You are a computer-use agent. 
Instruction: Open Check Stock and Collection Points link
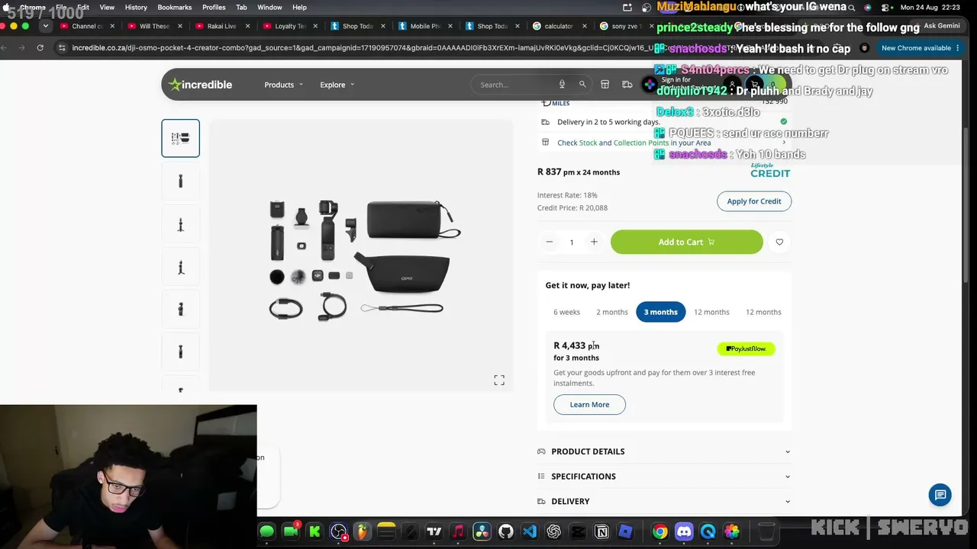click(x=634, y=143)
